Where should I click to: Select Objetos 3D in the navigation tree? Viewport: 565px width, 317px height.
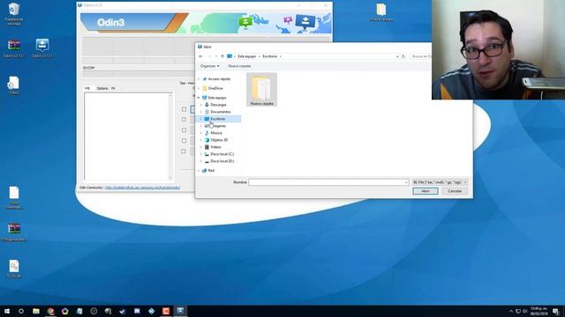tap(219, 140)
